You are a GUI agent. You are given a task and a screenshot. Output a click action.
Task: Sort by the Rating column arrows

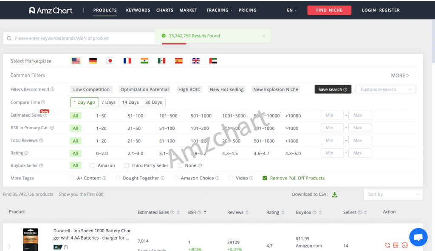(x=282, y=212)
